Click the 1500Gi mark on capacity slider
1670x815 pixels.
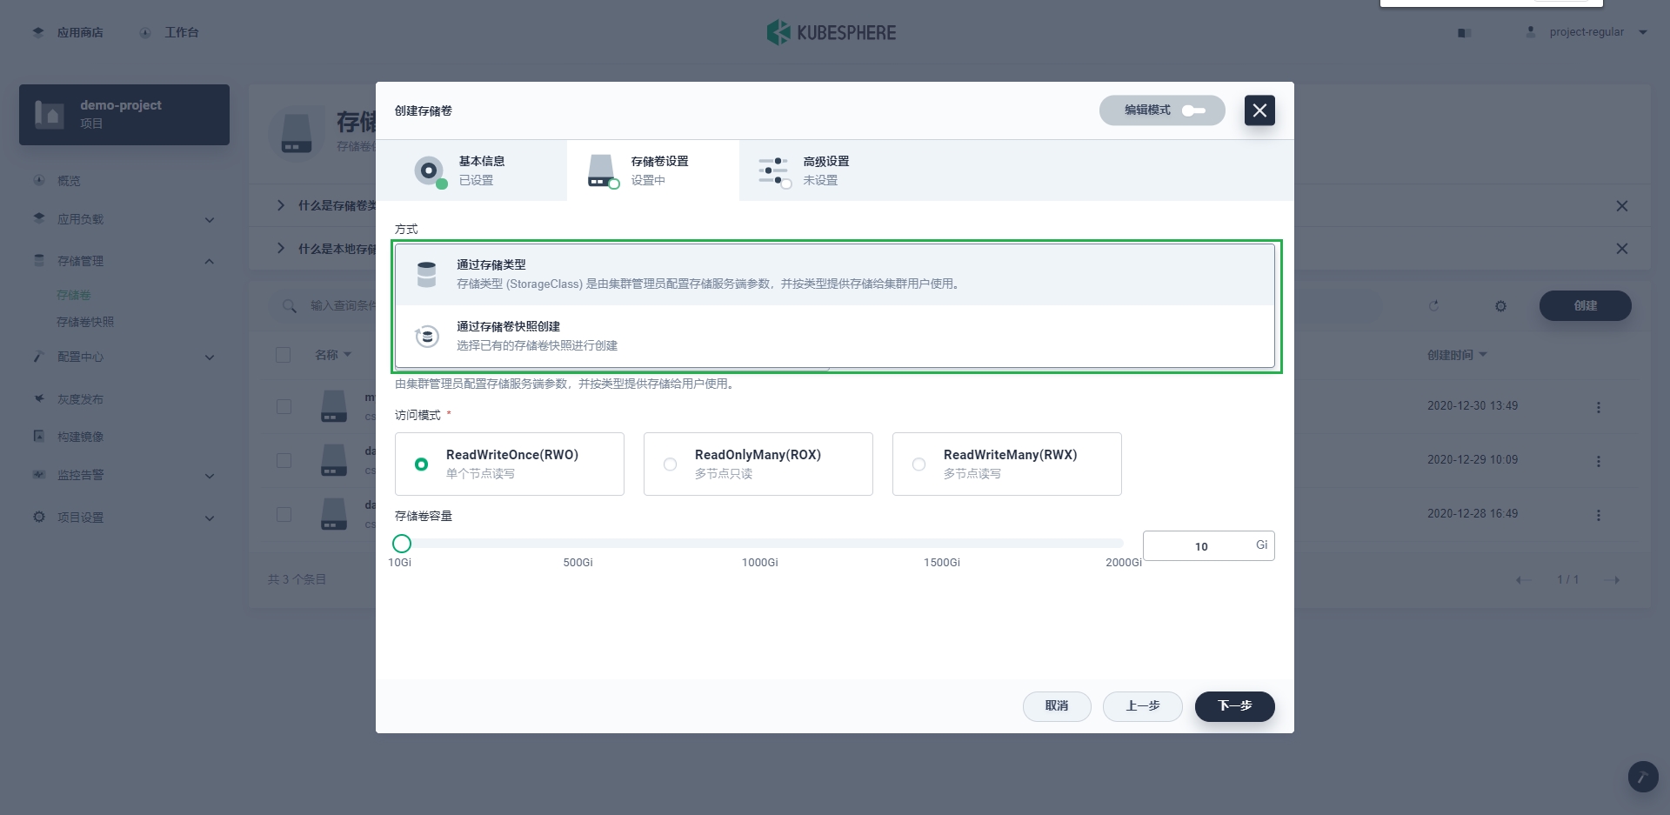pos(942,563)
